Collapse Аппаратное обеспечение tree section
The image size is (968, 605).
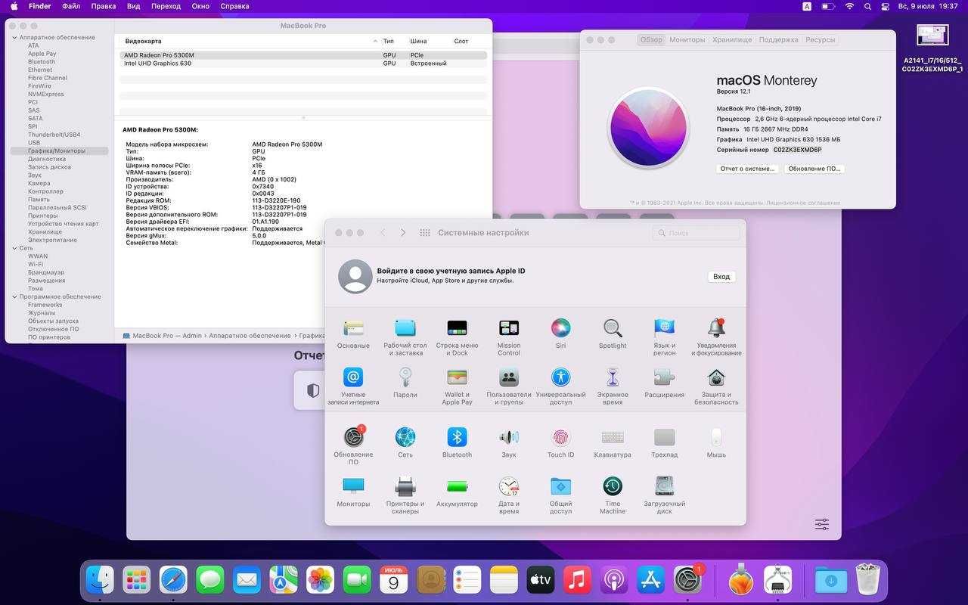[14, 37]
